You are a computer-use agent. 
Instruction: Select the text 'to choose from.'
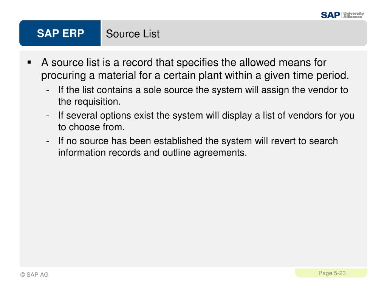[x=91, y=127]
